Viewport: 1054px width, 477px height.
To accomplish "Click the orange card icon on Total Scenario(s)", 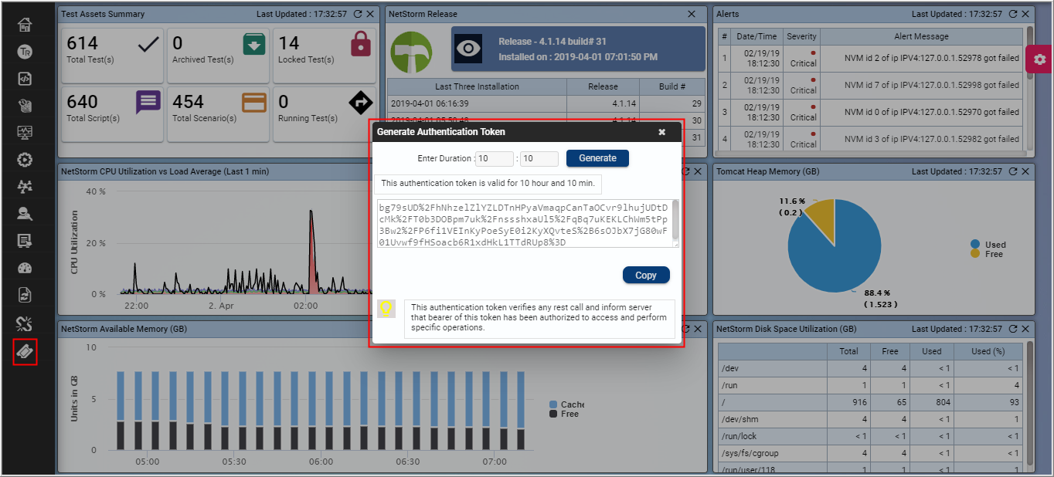I will pyautogui.click(x=254, y=102).
